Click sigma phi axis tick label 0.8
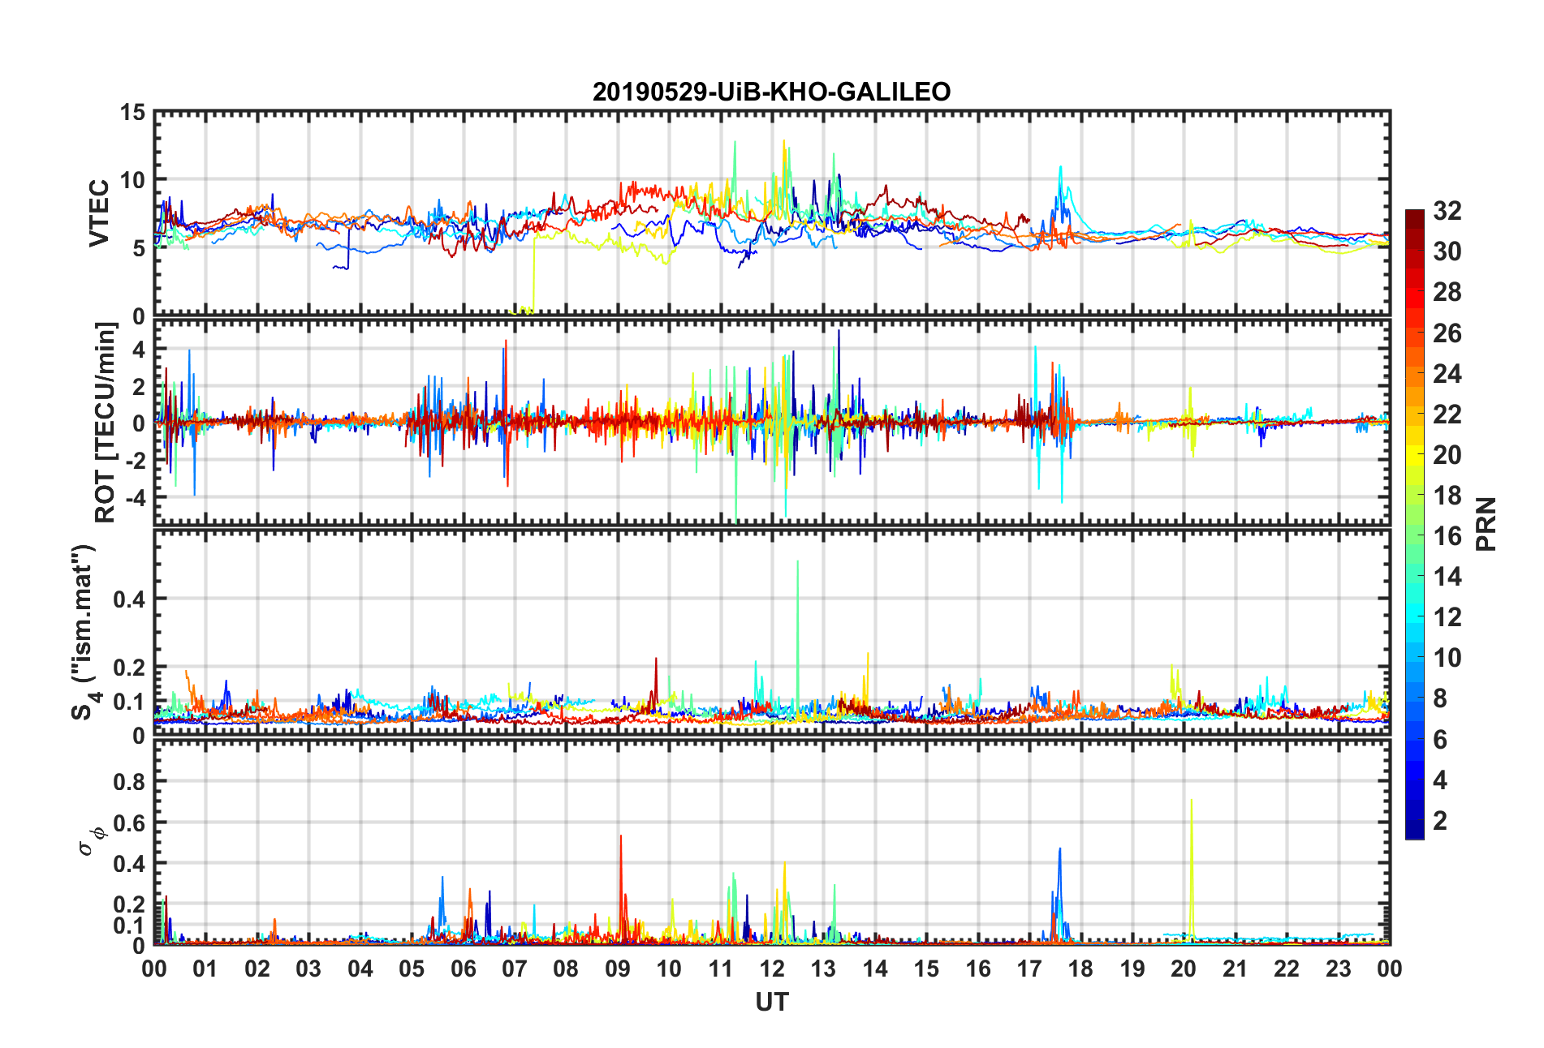1544x1048 pixels. (130, 782)
